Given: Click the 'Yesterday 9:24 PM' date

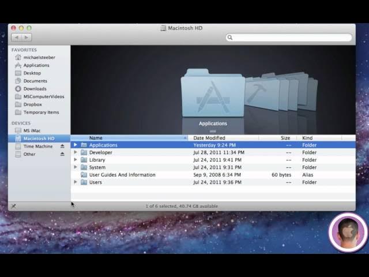Looking at the screenshot, I should (214, 145).
